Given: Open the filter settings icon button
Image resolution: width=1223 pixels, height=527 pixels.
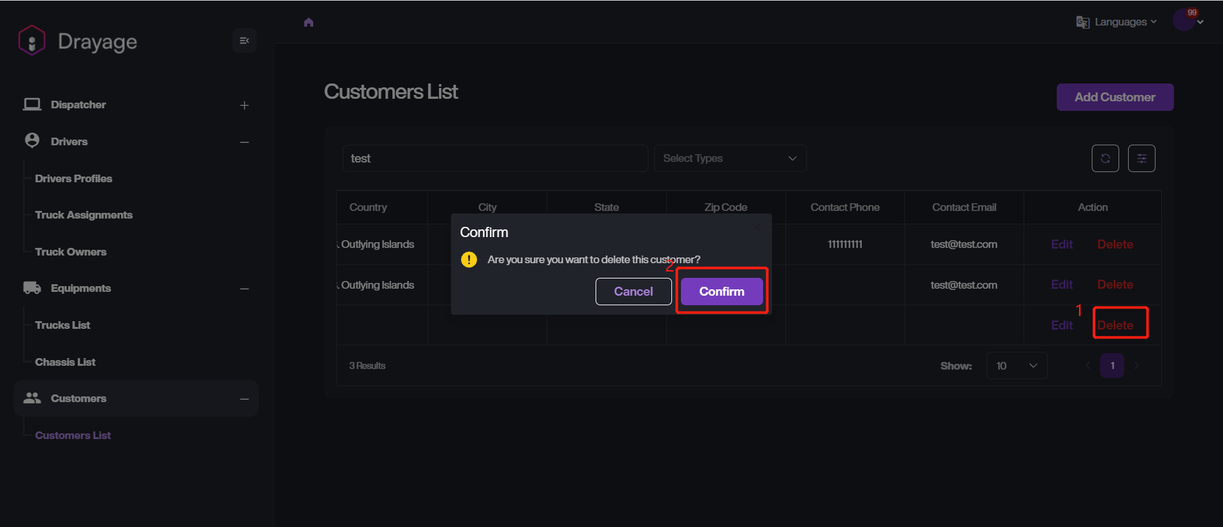Looking at the screenshot, I should tap(1141, 159).
